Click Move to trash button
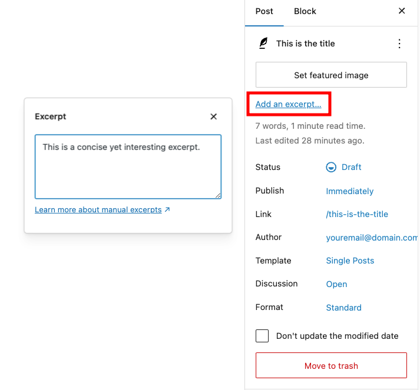This screenshot has width=420, height=390. pos(331,366)
